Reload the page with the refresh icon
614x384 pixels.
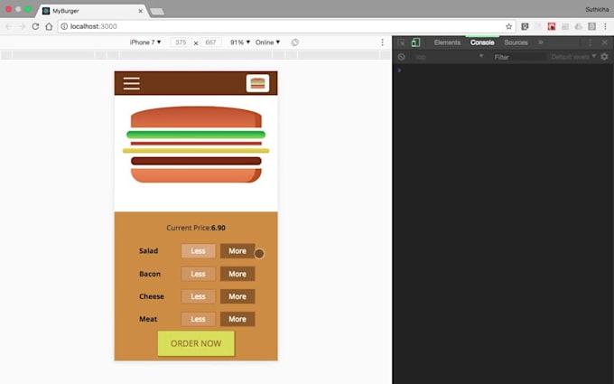[x=35, y=26]
